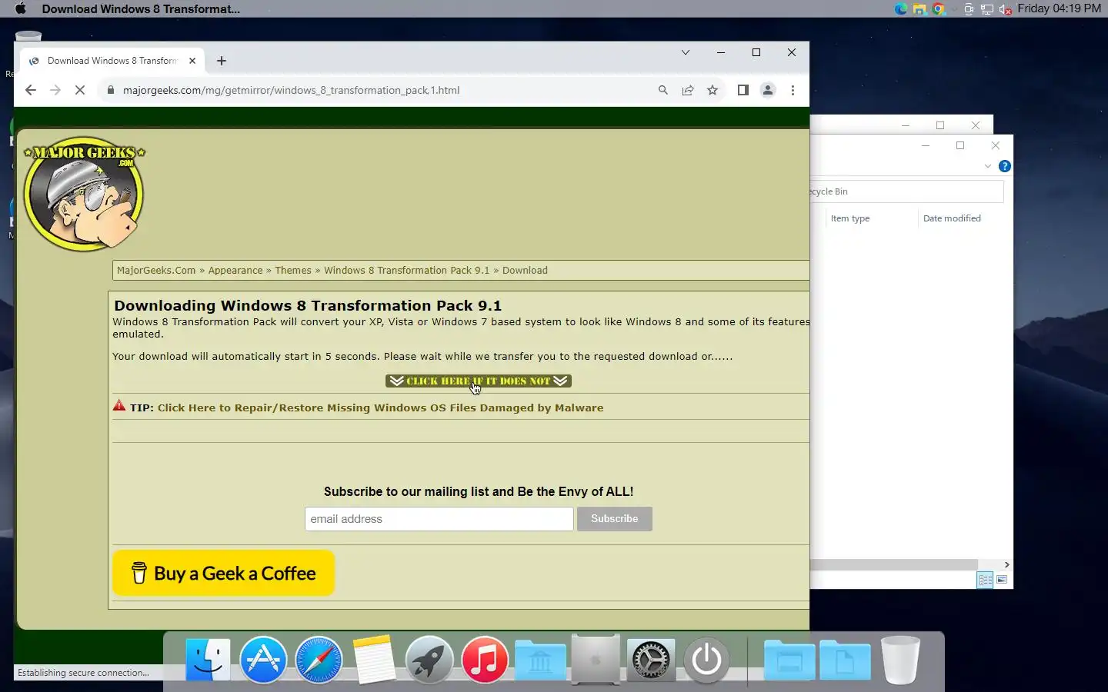
Task: Click Buy a Geek a Coffee
Action: pyautogui.click(x=224, y=574)
